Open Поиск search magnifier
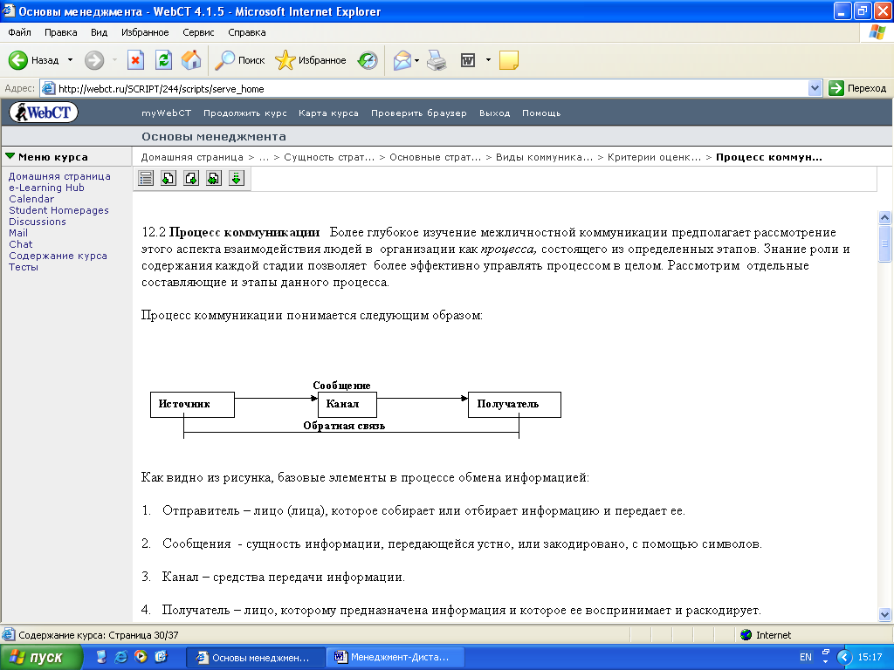The width and height of the screenshot is (894, 670). [x=239, y=60]
